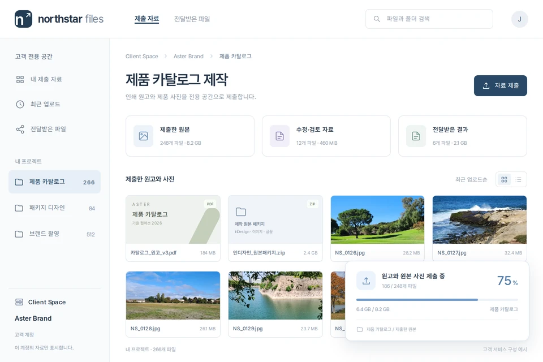Open the 패키지 디자인 project folder
Image resolution: width=543 pixels, height=362 pixels.
(x=55, y=208)
